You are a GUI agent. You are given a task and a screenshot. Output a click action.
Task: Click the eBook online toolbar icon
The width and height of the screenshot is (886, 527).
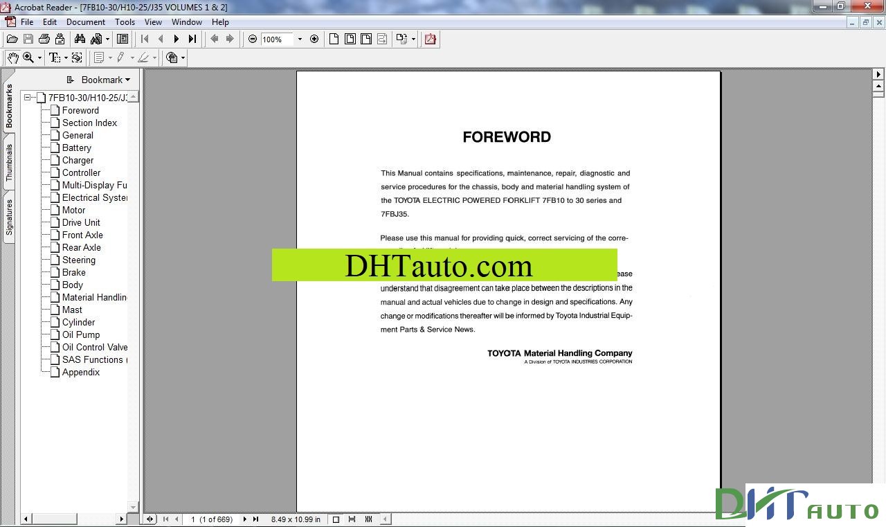172,57
